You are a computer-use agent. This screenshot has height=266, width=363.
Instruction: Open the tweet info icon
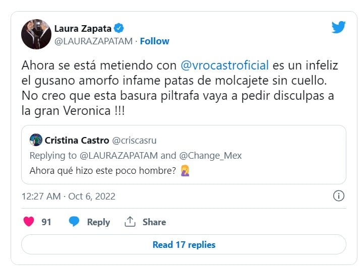(x=339, y=195)
